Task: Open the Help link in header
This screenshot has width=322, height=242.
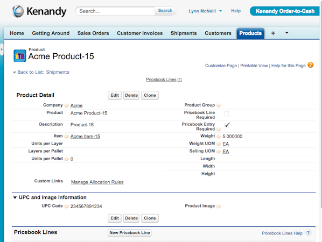Action: 236,11
